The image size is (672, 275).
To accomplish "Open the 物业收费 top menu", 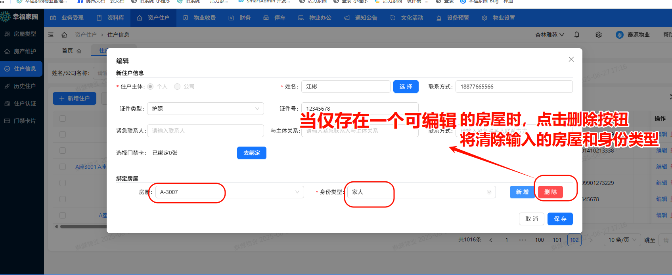I will 200,18.
